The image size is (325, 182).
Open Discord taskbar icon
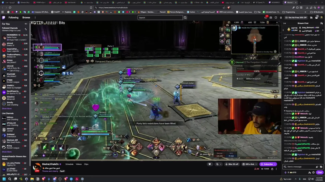pos(54,179)
